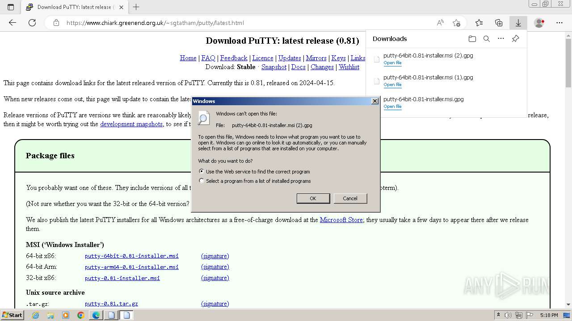Open the Favorites list

tap(479, 23)
